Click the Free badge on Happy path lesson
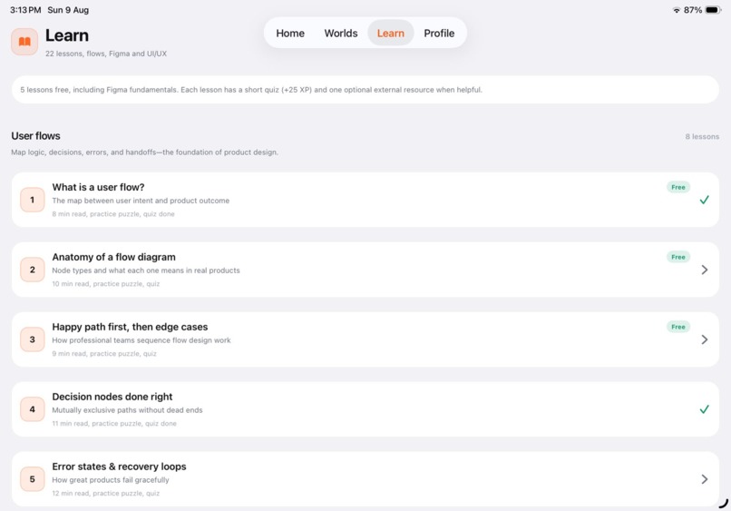 coord(677,327)
